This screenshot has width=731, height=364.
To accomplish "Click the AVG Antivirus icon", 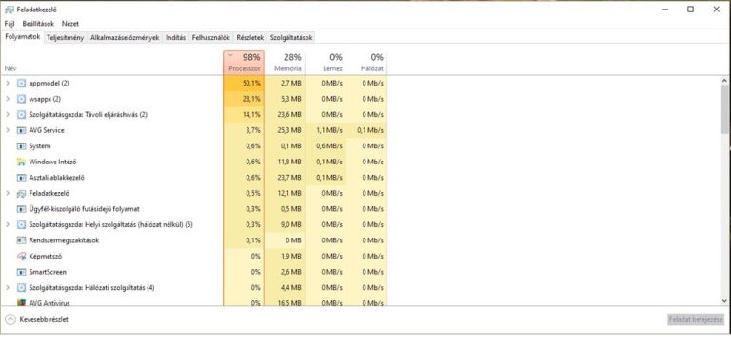I will (x=21, y=302).
